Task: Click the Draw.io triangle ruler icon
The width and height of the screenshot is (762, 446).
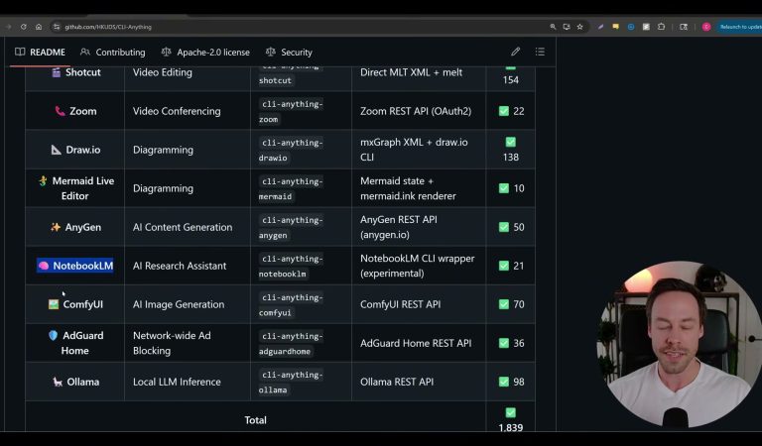Action: [57, 150]
